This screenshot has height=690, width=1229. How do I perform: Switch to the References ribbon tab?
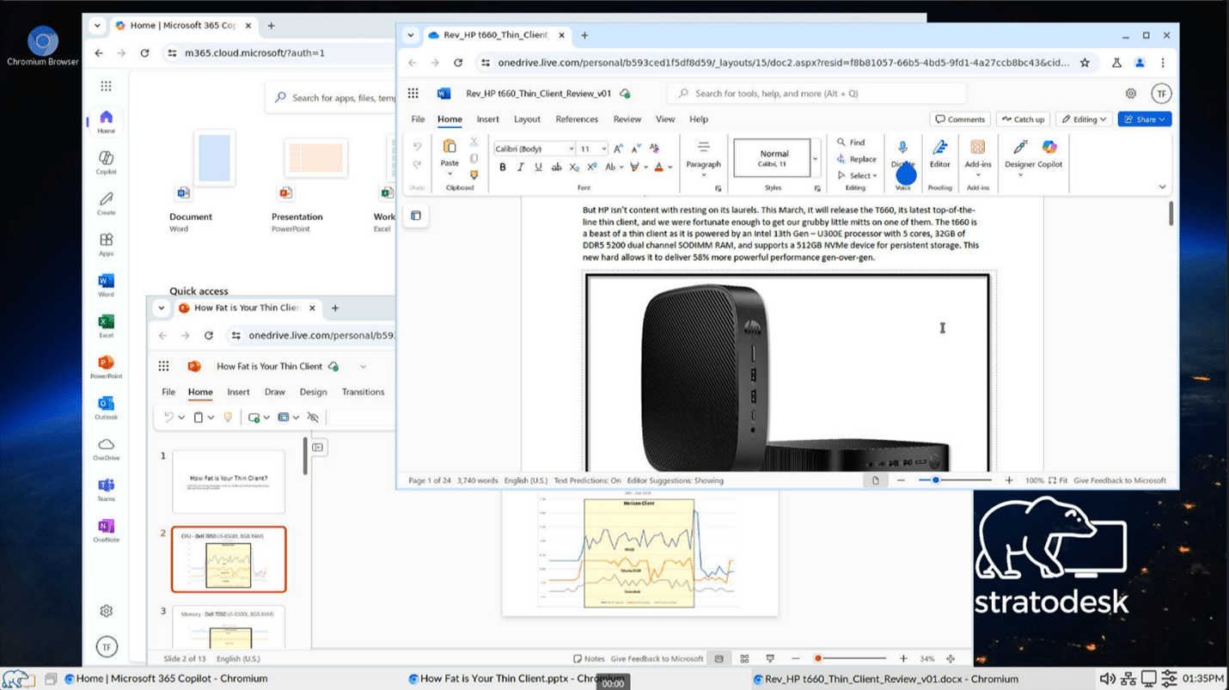click(576, 119)
